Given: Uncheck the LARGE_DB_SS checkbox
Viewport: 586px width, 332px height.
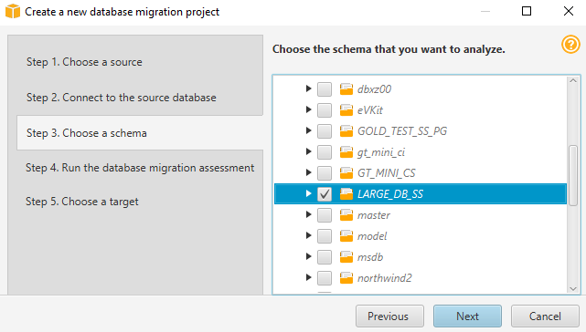Looking at the screenshot, I should pyautogui.click(x=325, y=194).
